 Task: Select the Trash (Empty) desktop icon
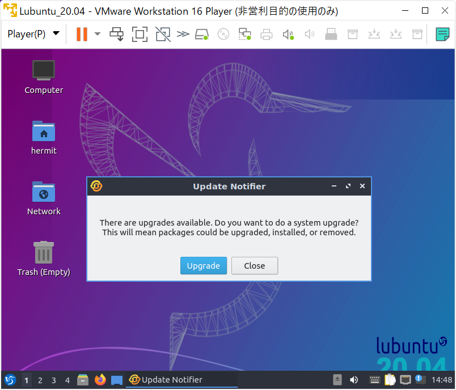(x=44, y=258)
